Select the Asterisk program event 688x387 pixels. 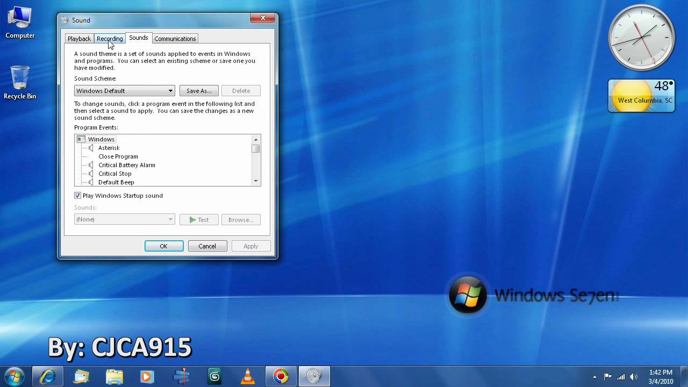pyautogui.click(x=109, y=148)
